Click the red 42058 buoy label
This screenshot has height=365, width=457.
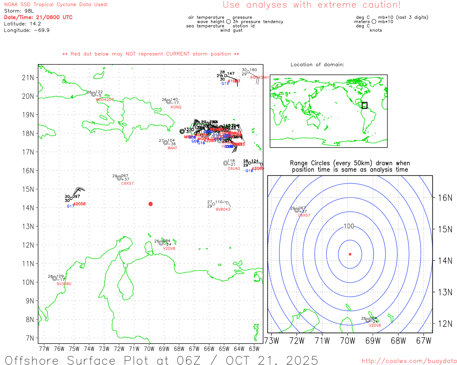click(x=79, y=204)
